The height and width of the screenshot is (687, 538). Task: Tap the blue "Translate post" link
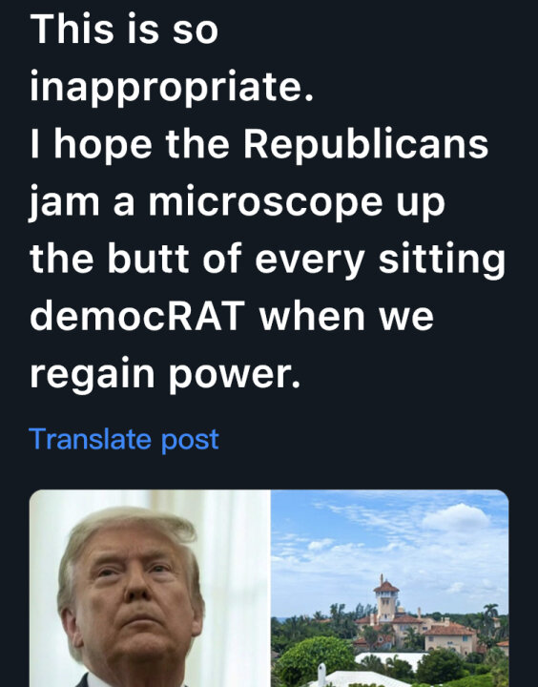[124, 440]
